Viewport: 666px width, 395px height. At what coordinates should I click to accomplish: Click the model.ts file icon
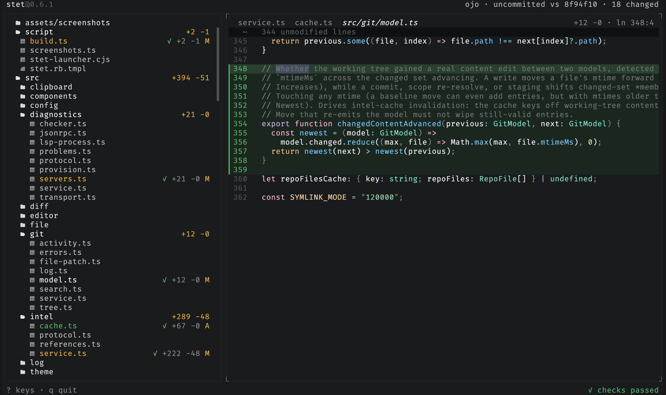coord(32,280)
